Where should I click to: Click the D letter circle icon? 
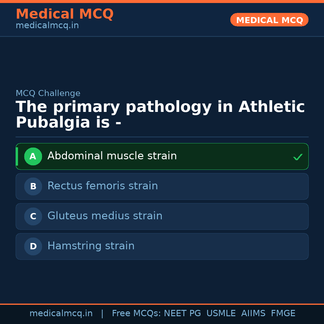tap(33, 246)
